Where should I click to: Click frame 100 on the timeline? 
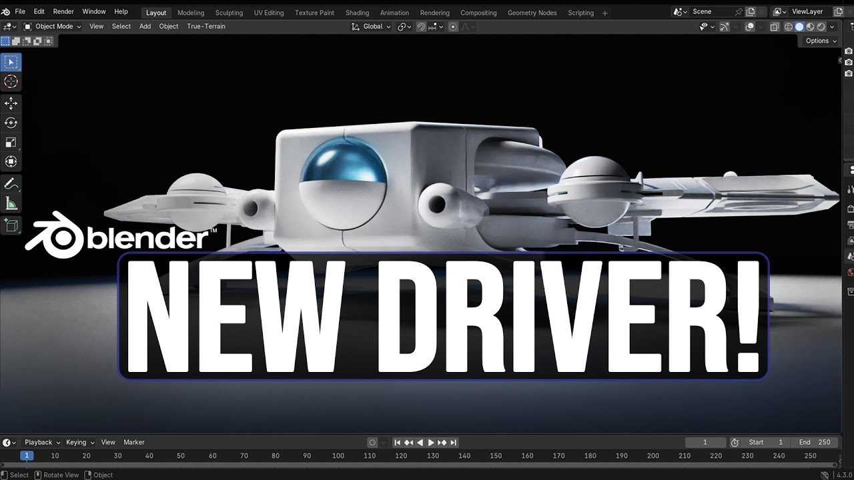(338, 456)
